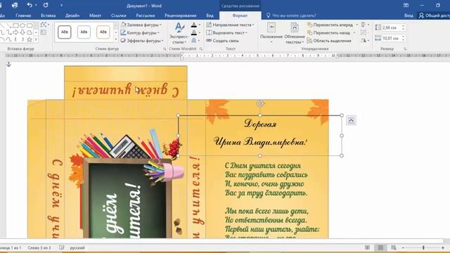This screenshot has height=253, width=450.
Task: Switch to Read Mode view
Action: coord(367,247)
